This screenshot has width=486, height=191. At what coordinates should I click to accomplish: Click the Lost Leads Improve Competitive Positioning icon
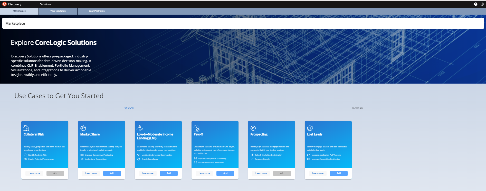point(309,159)
